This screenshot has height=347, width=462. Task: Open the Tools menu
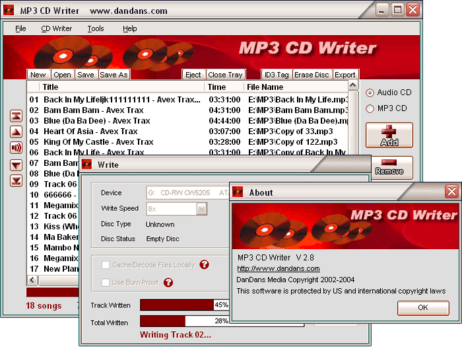96,28
